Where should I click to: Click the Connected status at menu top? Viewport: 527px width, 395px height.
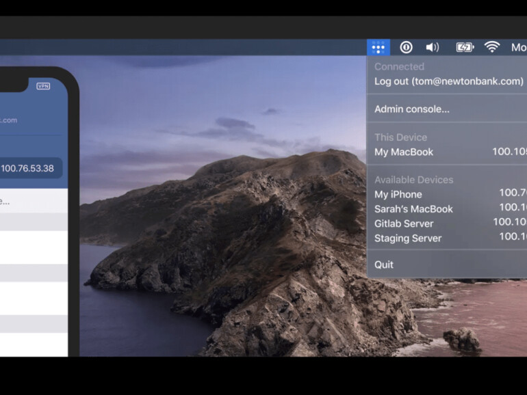tap(399, 67)
